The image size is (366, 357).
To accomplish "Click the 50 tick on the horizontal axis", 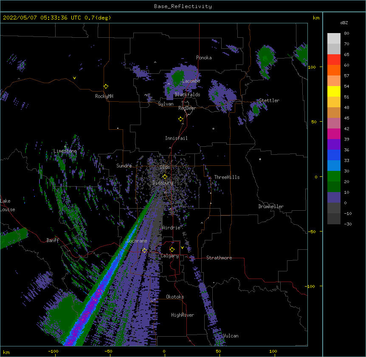I will tap(219, 351).
